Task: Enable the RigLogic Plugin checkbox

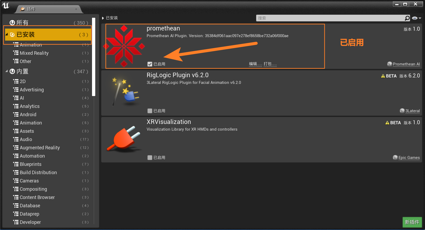Action: click(x=150, y=111)
